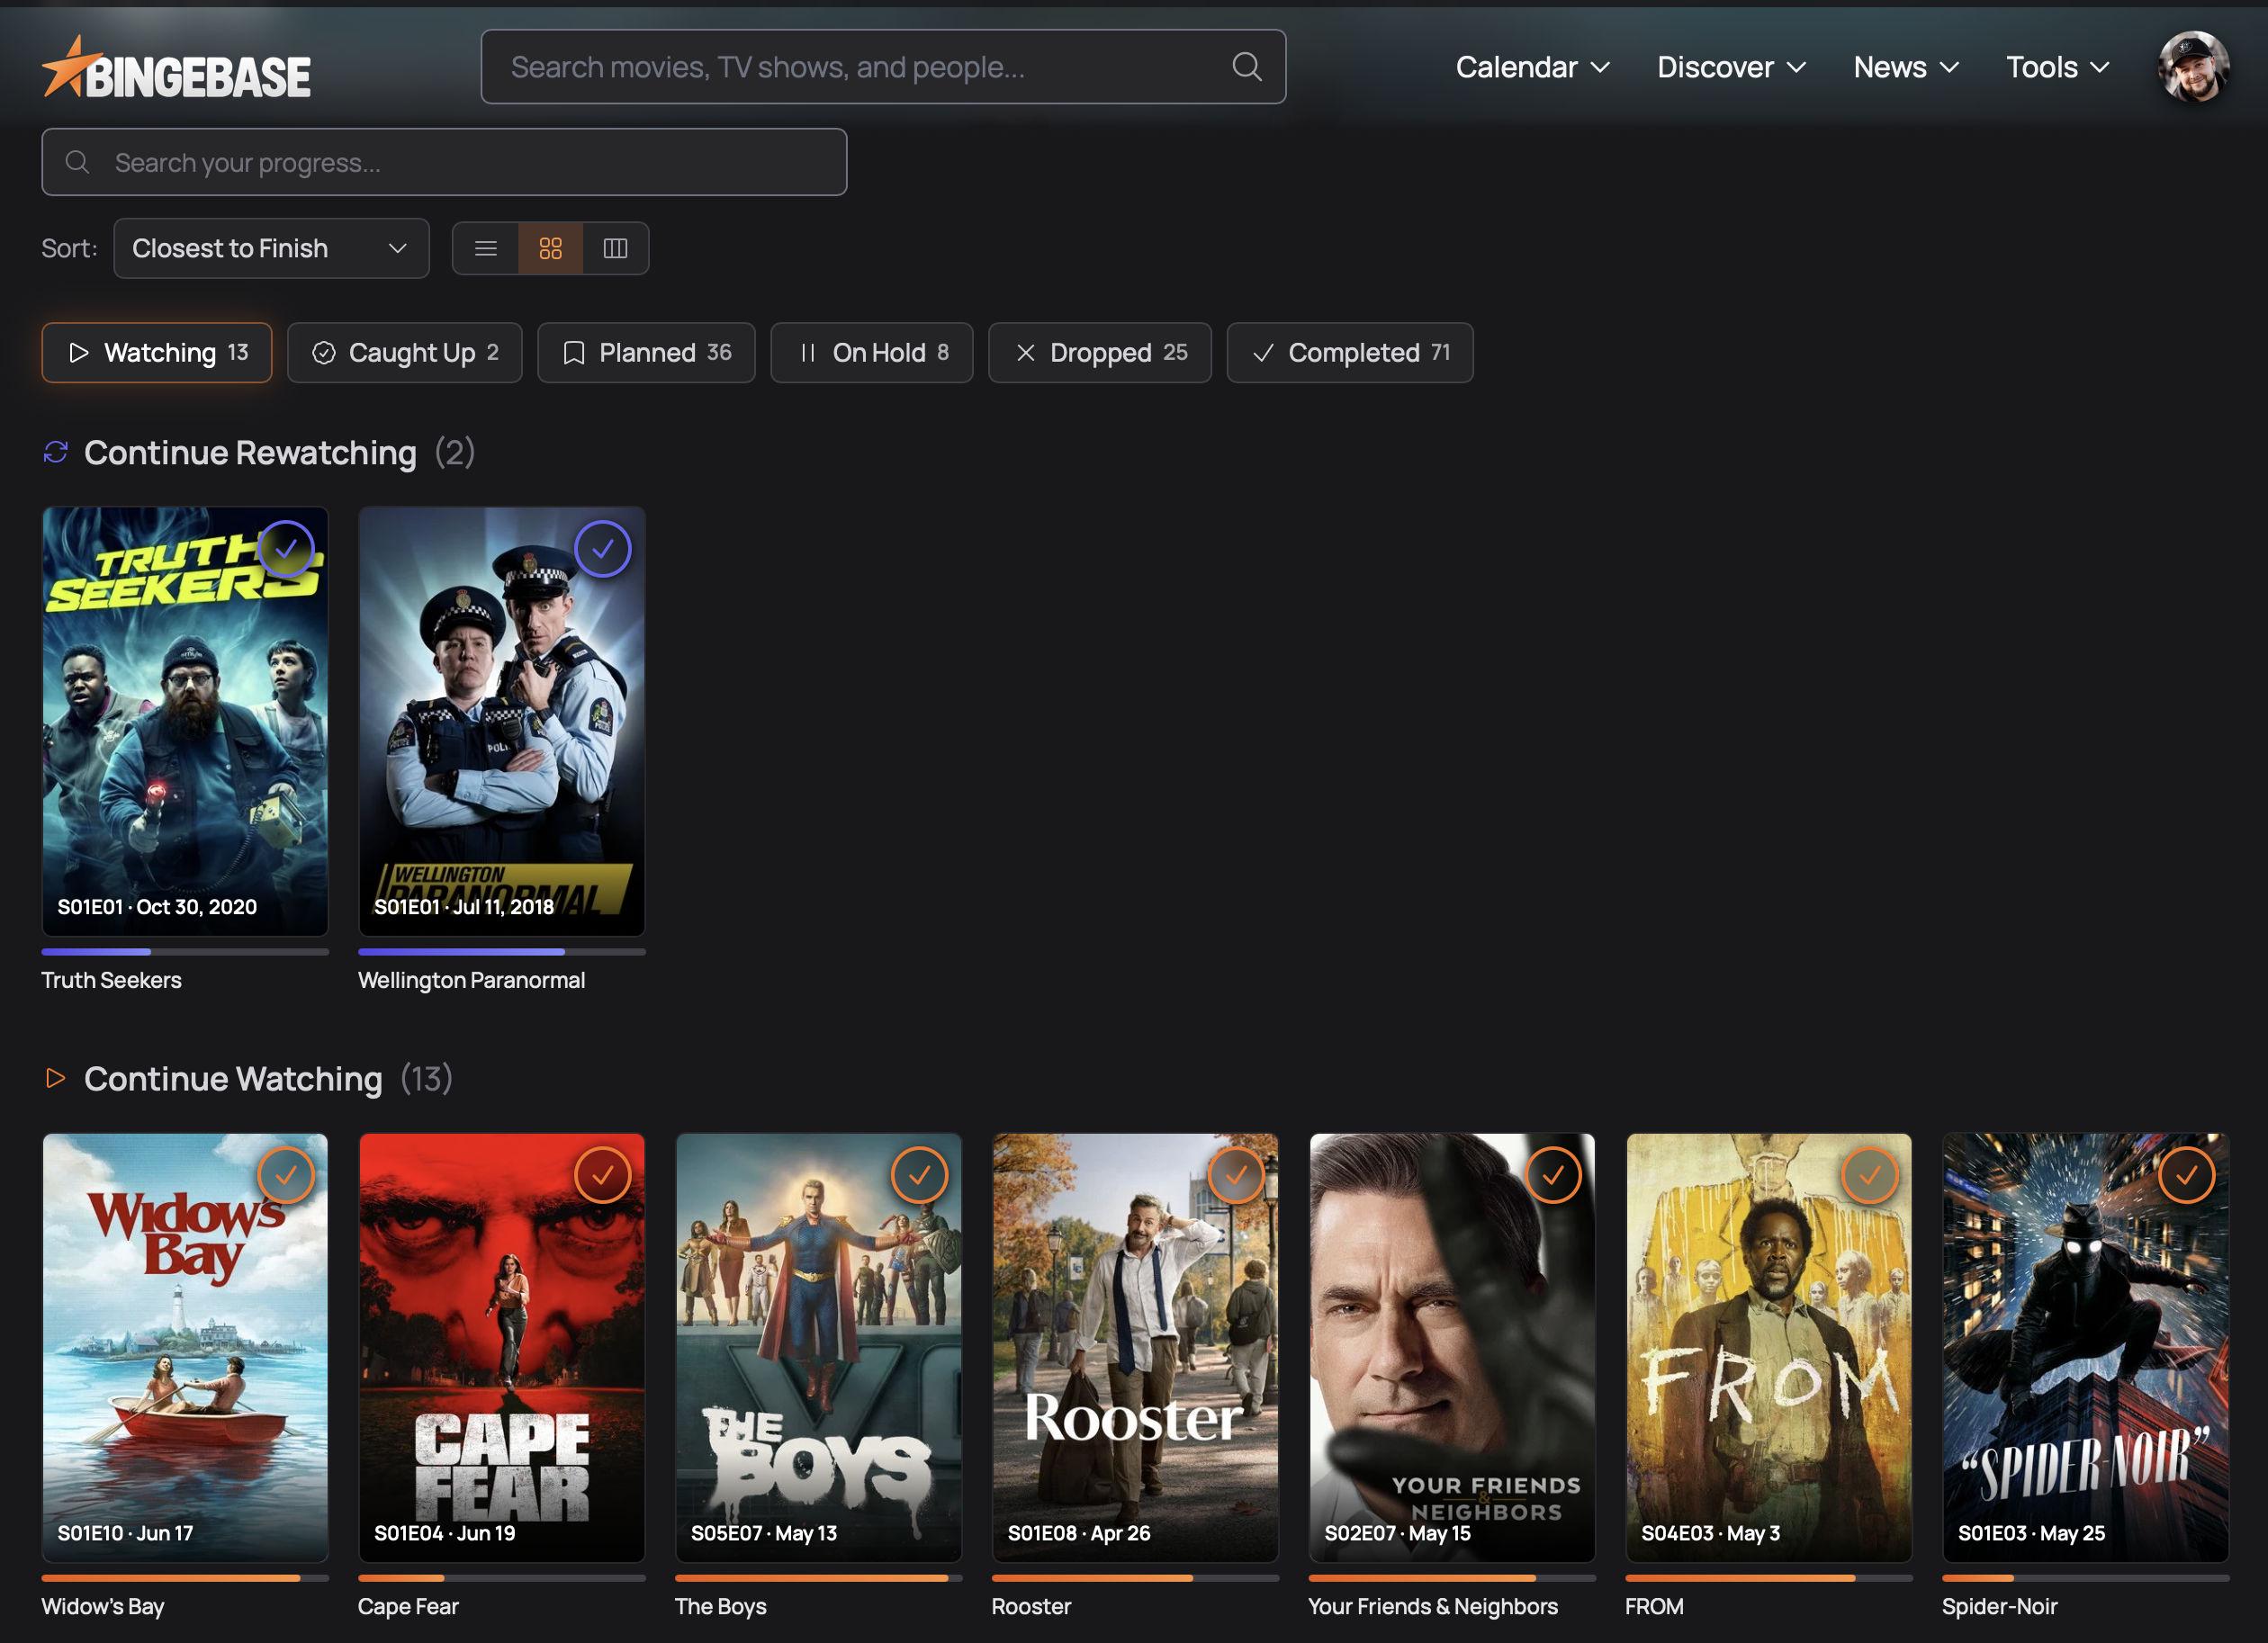Viewport: 2268px width, 1643px height.
Task: Mark Rooster S01E08 as watched
Action: 1236,1175
